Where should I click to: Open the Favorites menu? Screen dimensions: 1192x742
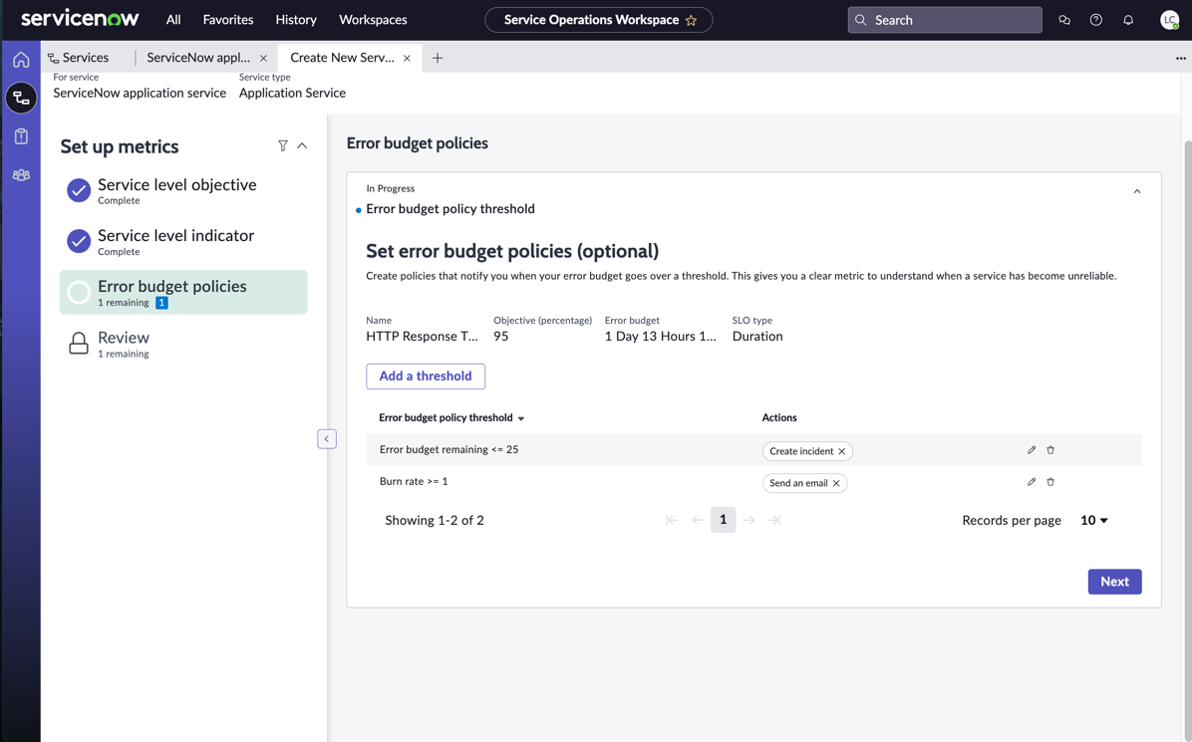[x=228, y=20]
